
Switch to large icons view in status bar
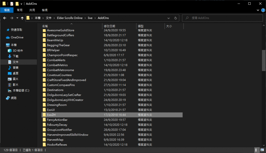coord(262,150)
